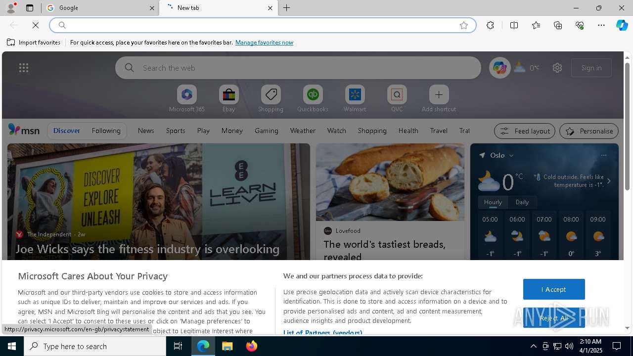Image resolution: width=633 pixels, height=356 pixels.
Task: Open the News category
Action: pos(146,131)
